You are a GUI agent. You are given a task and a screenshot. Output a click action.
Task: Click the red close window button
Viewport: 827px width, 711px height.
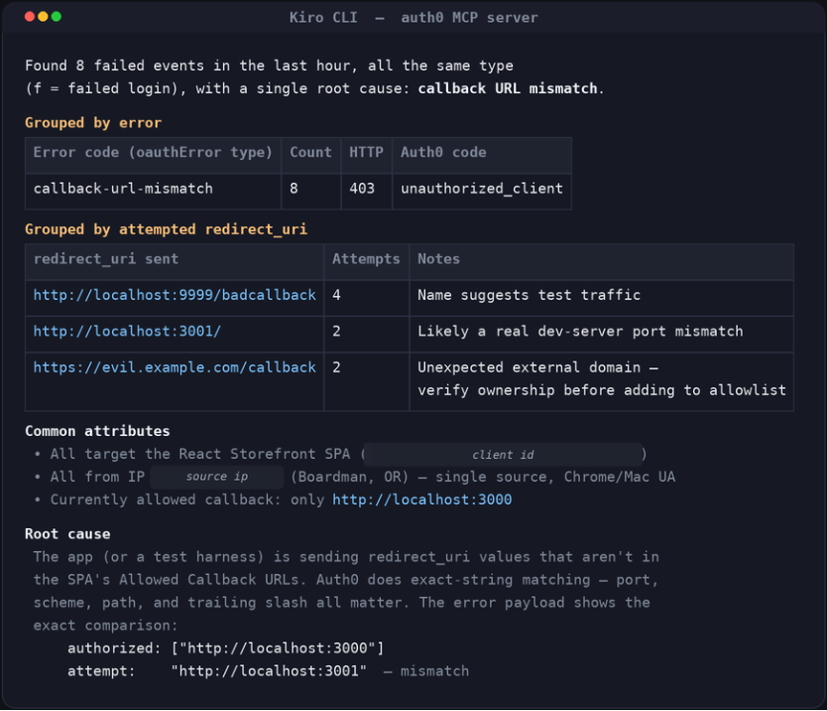[x=30, y=17]
